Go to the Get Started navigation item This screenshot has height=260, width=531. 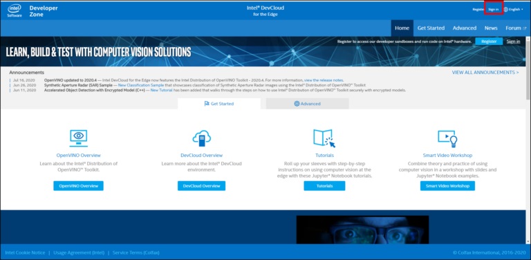(x=431, y=28)
